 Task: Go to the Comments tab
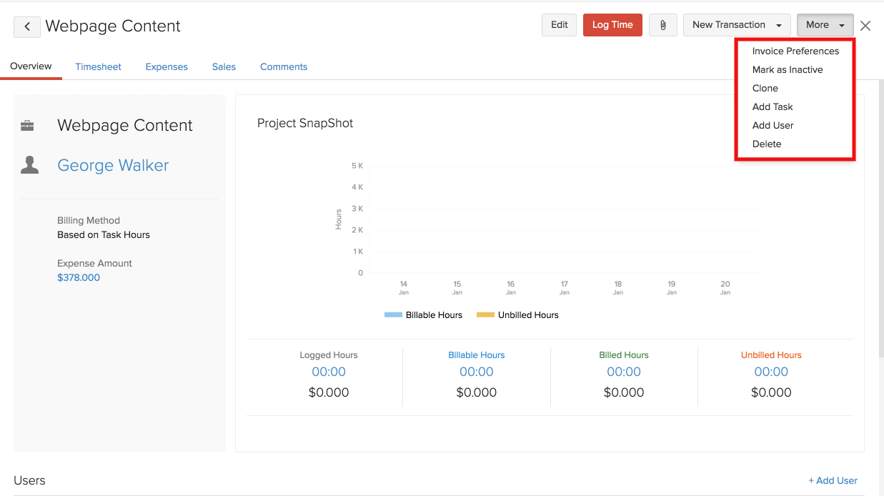(x=283, y=67)
